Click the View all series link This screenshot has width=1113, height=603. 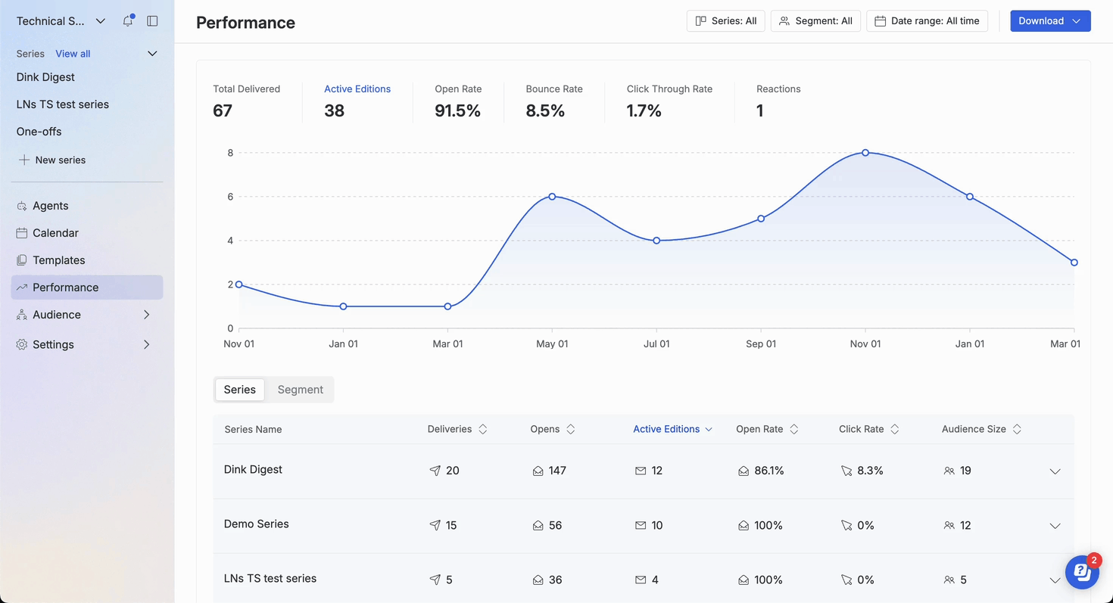(73, 54)
